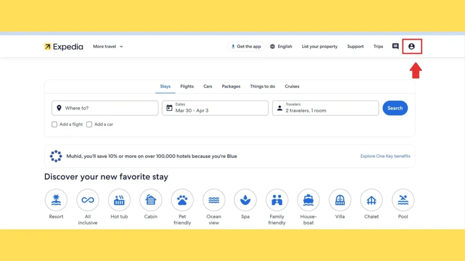Open the Dates picker field
This screenshot has width=465, height=261.
click(x=215, y=108)
